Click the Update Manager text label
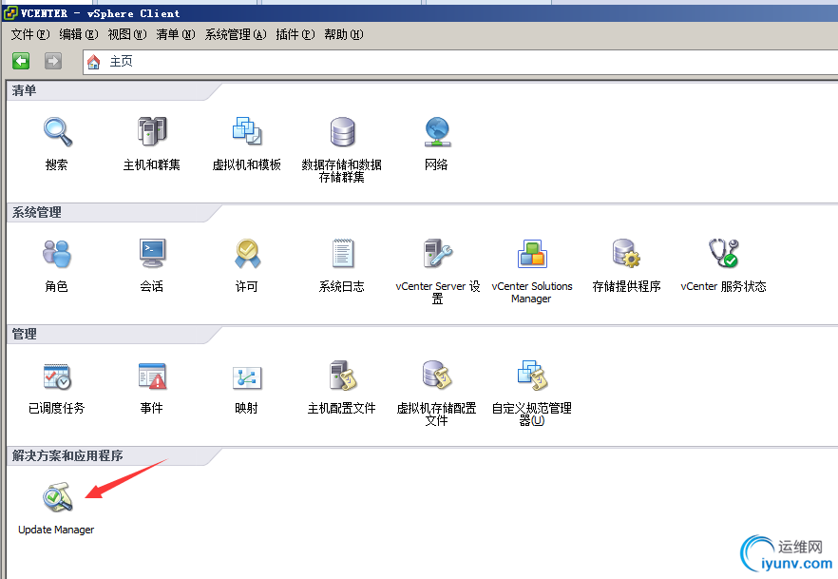 click(x=56, y=530)
